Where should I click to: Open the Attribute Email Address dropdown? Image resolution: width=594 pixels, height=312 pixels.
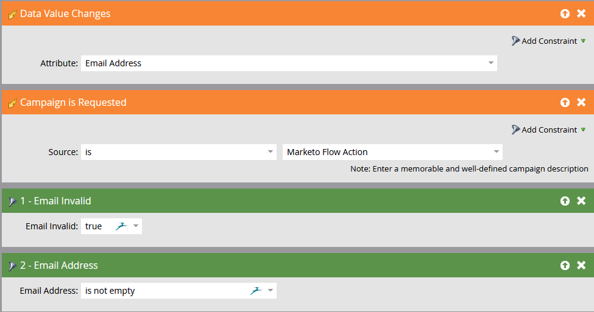[490, 63]
